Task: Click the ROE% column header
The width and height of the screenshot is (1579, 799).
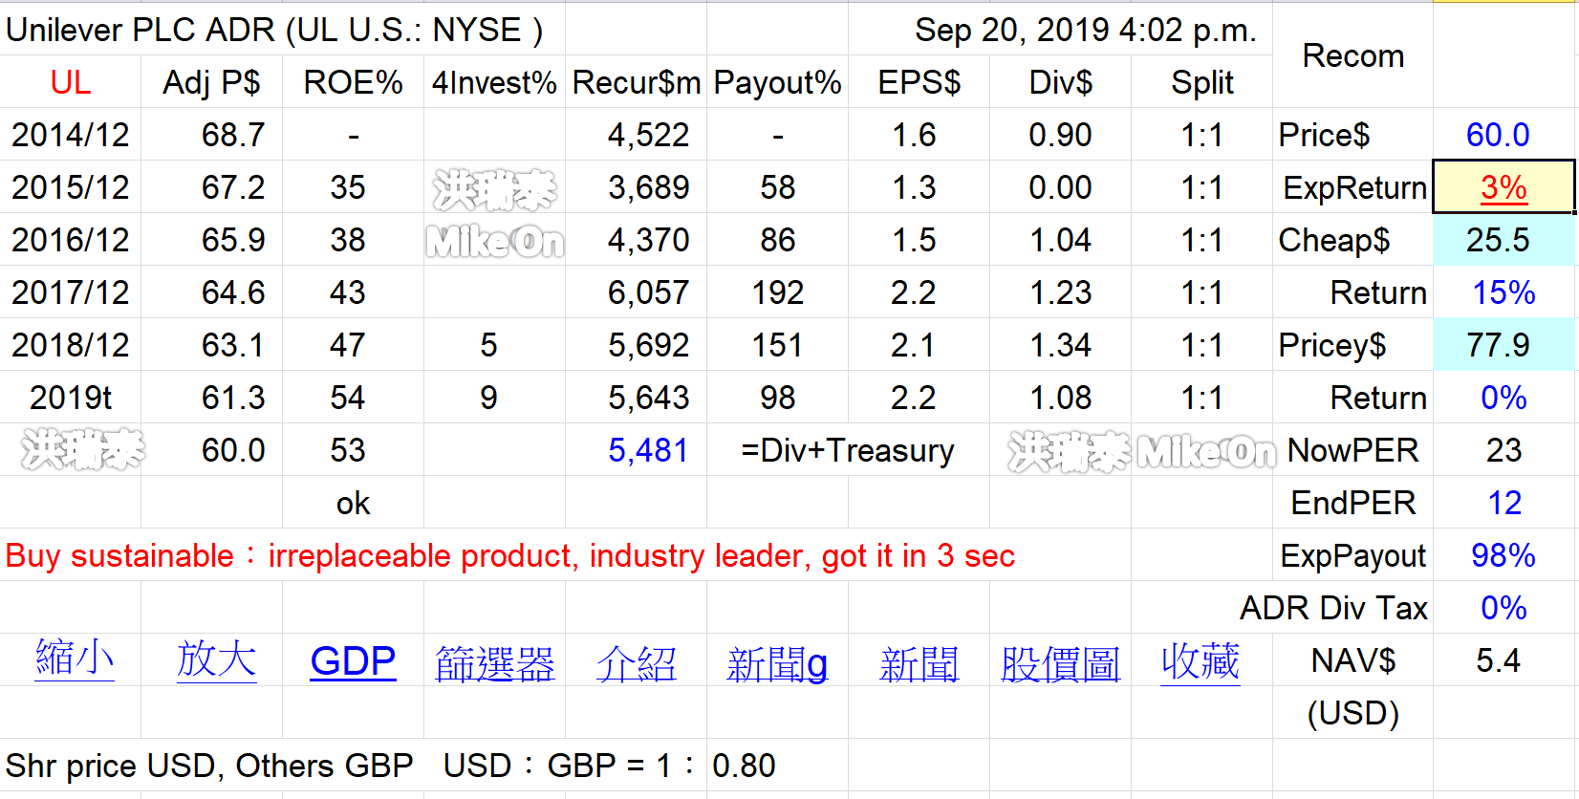Action: (353, 82)
